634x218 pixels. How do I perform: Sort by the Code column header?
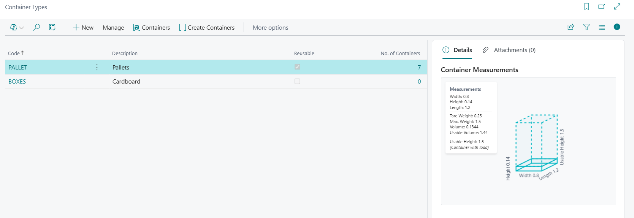14,53
